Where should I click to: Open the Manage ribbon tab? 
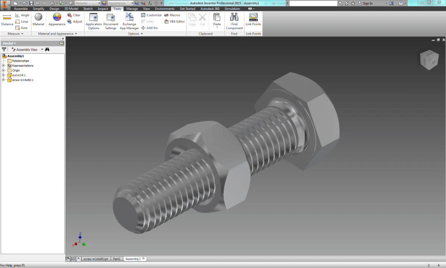pos(132,8)
